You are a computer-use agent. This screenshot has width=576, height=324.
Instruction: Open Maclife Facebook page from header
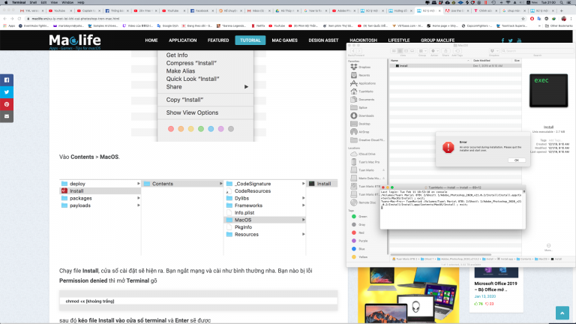(x=502, y=40)
